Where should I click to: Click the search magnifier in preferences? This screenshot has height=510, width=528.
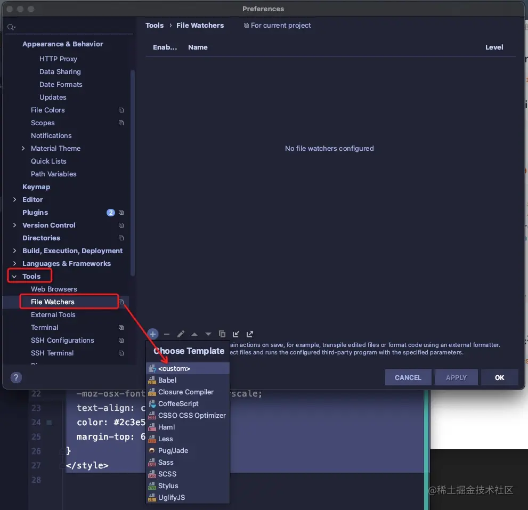tap(11, 27)
